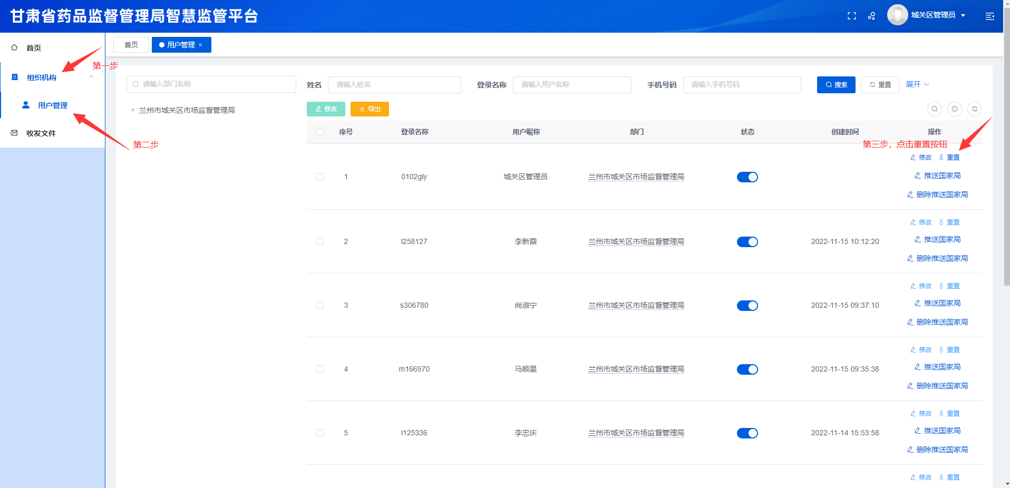
Task: Toggle status switch for 李忠庆
Action: pos(747,433)
